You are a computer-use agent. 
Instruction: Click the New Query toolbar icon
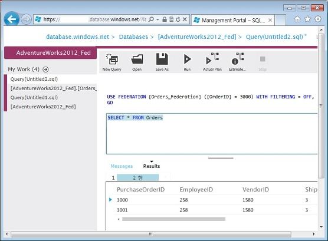112,62
